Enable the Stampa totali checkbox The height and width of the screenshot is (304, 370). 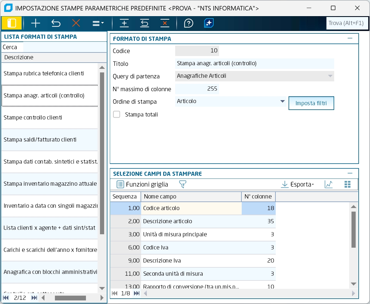coord(117,114)
